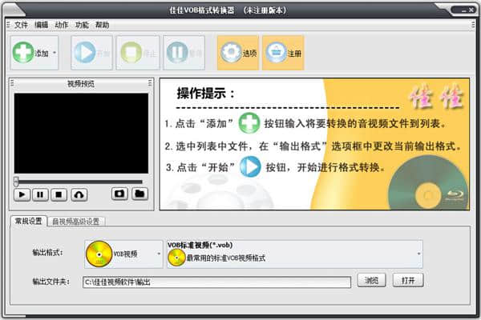Click the green plus icon in instructions

(x=249, y=123)
